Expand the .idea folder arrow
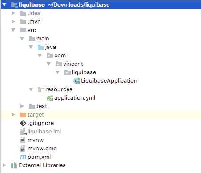The height and width of the screenshot is (173, 201). [13, 13]
